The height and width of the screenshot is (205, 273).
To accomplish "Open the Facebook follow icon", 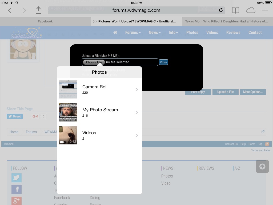I will 17,190.
